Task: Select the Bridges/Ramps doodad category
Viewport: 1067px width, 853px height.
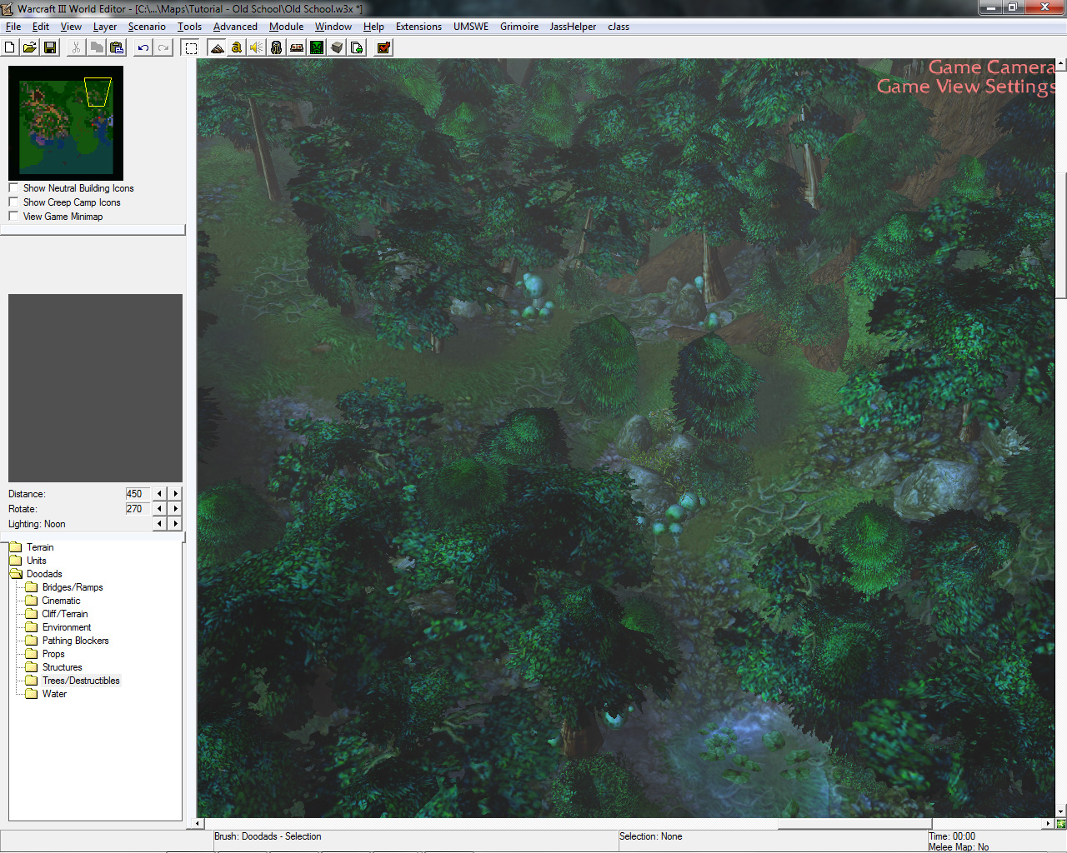Action: 73,587
